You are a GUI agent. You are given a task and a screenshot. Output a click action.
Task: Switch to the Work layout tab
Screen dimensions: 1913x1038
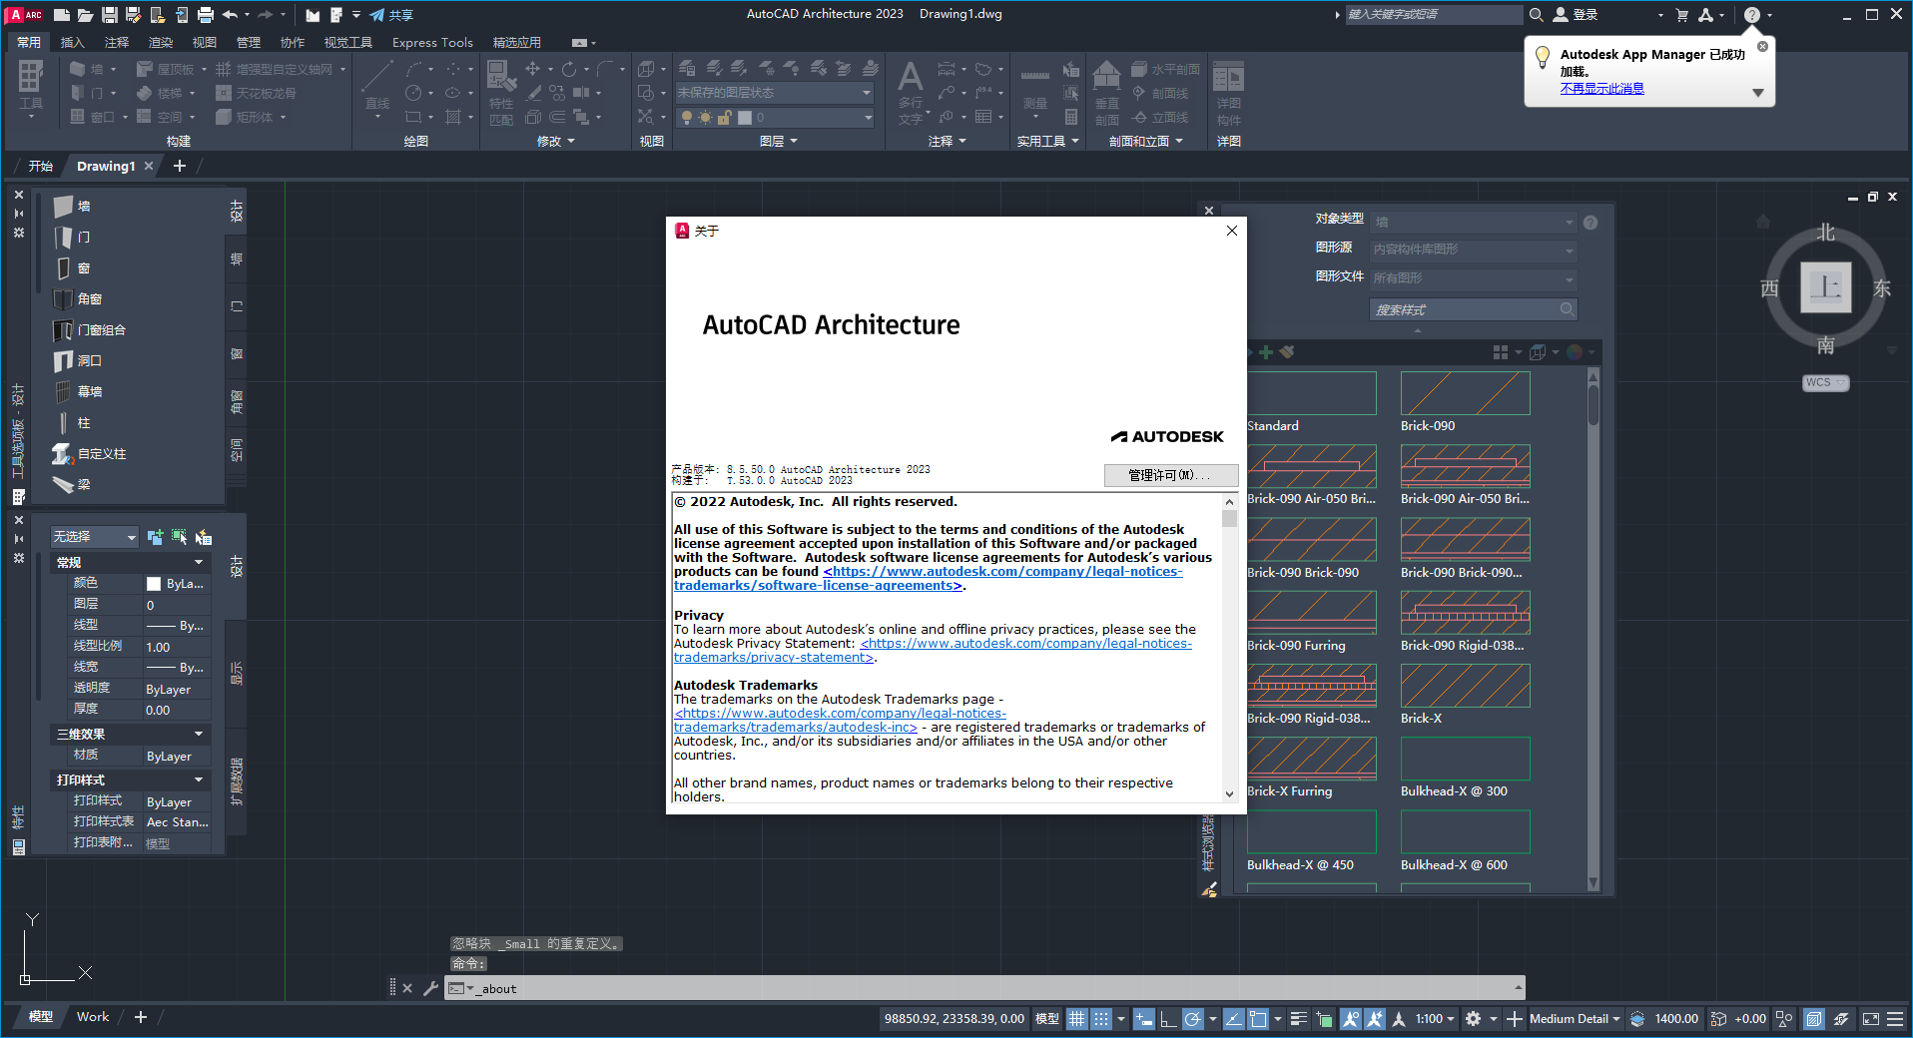(92, 1016)
